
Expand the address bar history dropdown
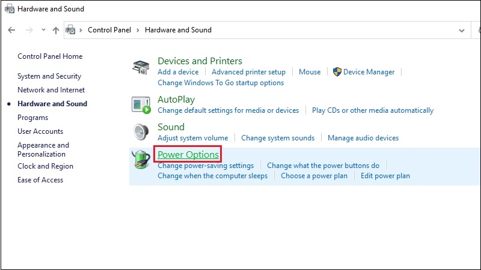461,31
